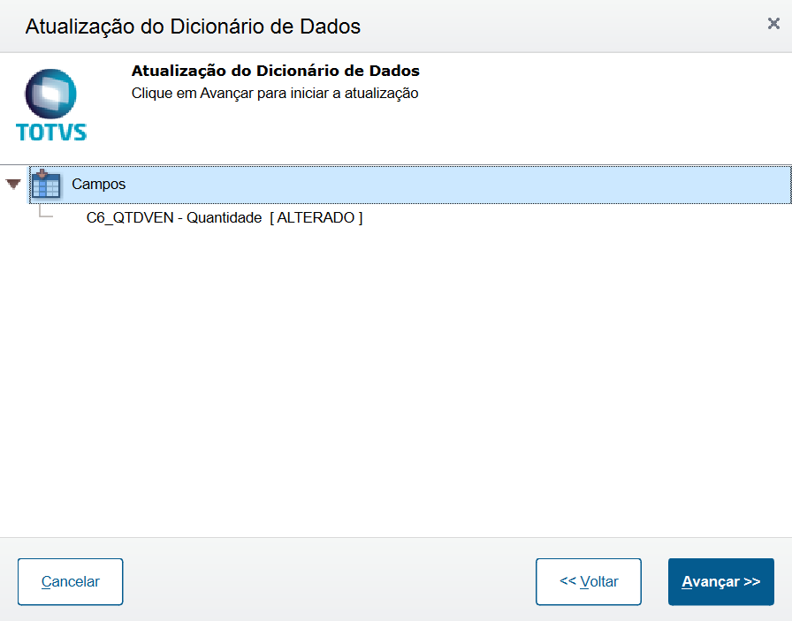Go back with the Voltar button
The height and width of the screenshot is (621, 792).
[x=589, y=581]
